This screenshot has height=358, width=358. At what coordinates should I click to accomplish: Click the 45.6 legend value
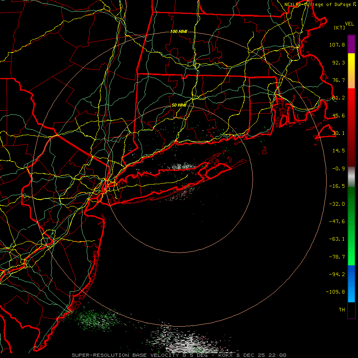(339, 115)
